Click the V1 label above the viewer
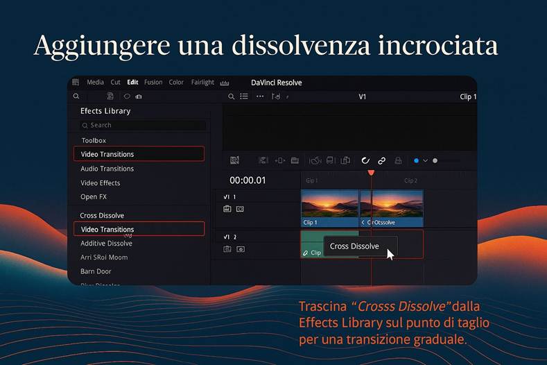The image size is (547, 365). pos(363,96)
